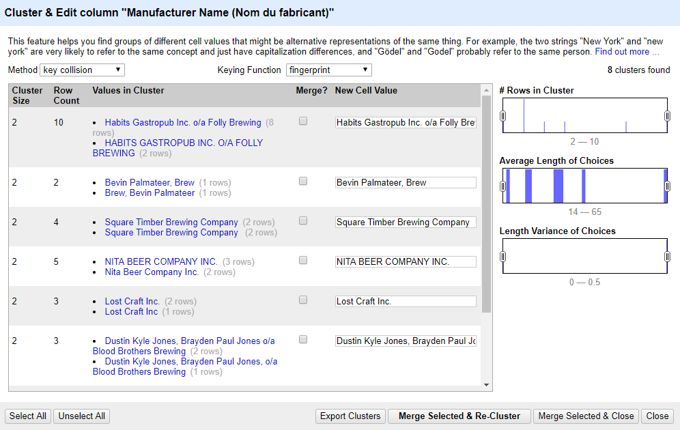Check Merge box for Habits Gastropub cluster
The height and width of the screenshot is (430, 680).
click(x=303, y=121)
